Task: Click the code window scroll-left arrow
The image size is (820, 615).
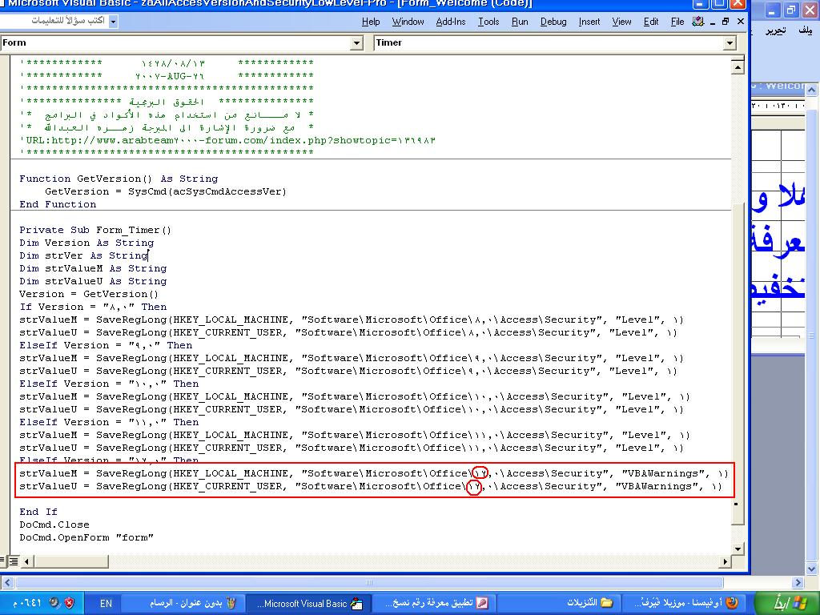Action: [x=26, y=561]
